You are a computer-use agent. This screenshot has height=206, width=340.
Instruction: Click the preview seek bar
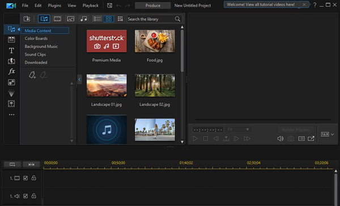click(x=263, y=119)
